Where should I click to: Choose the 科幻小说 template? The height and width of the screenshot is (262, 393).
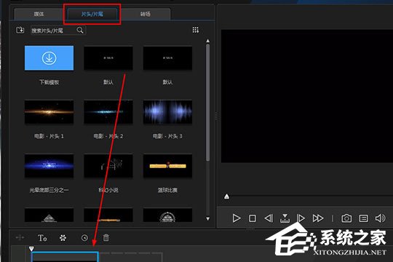108,166
